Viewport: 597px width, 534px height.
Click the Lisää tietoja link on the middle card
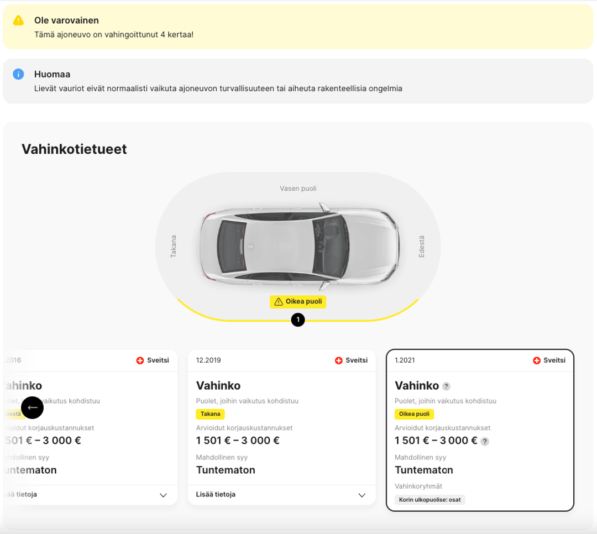pos(215,494)
